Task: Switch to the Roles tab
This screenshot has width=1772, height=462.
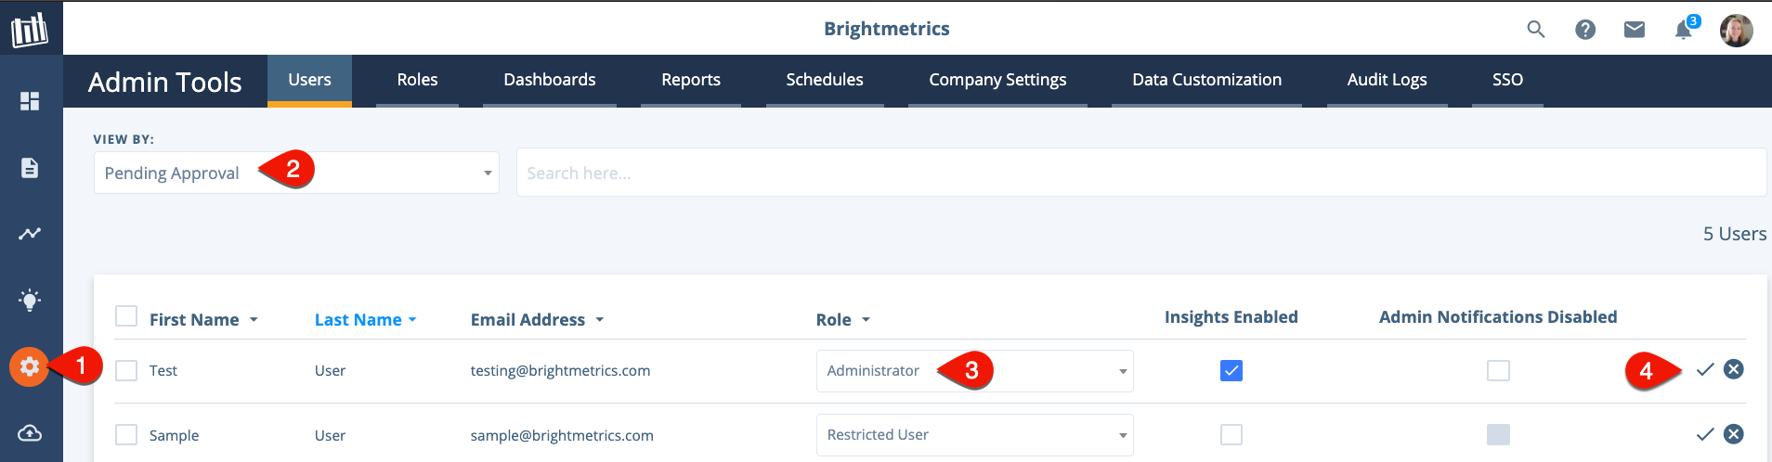Action: click(417, 80)
